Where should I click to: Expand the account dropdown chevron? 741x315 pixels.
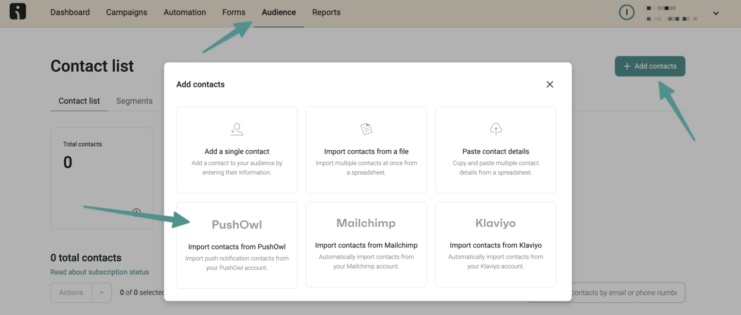(x=716, y=13)
